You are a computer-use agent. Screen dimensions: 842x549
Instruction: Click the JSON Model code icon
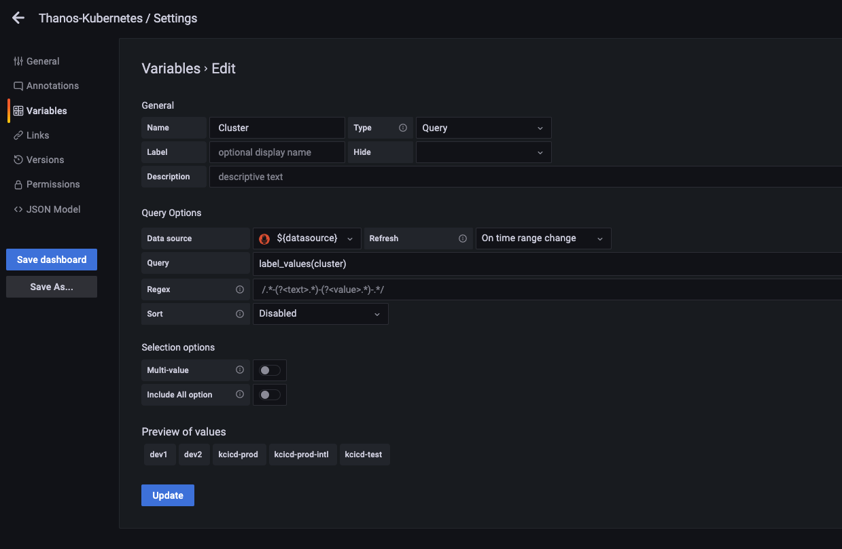[x=18, y=209]
